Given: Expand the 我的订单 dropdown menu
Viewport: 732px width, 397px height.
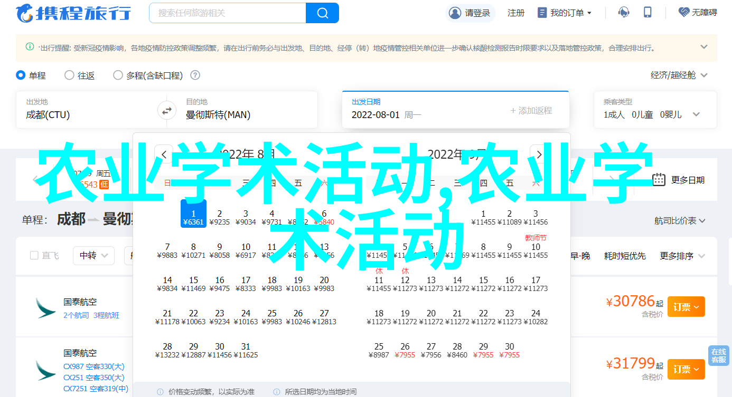Looking at the screenshot, I should (x=589, y=13).
